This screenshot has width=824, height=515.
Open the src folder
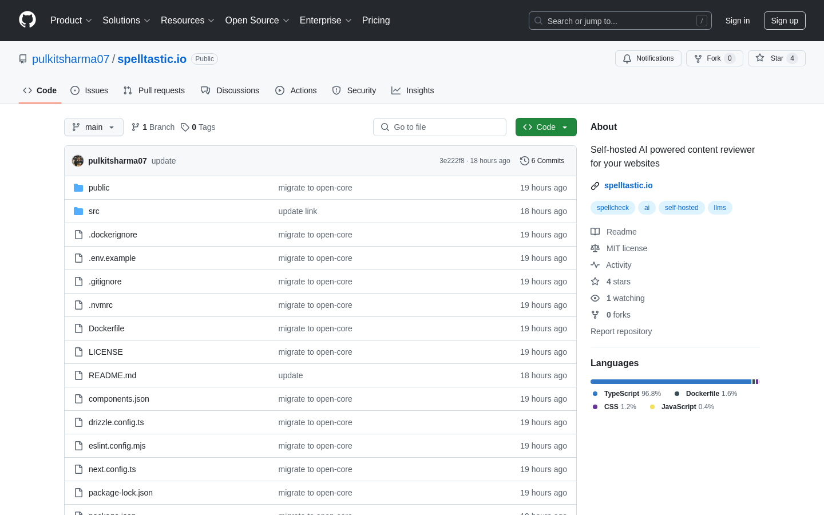94,211
